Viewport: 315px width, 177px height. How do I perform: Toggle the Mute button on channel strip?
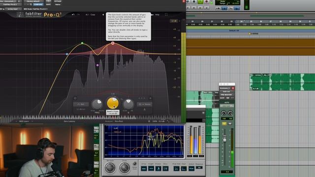(230, 123)
